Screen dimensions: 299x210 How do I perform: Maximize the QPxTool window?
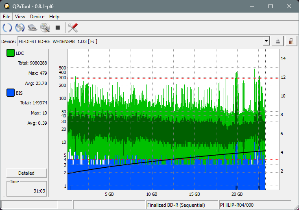[x=271, y=6]
